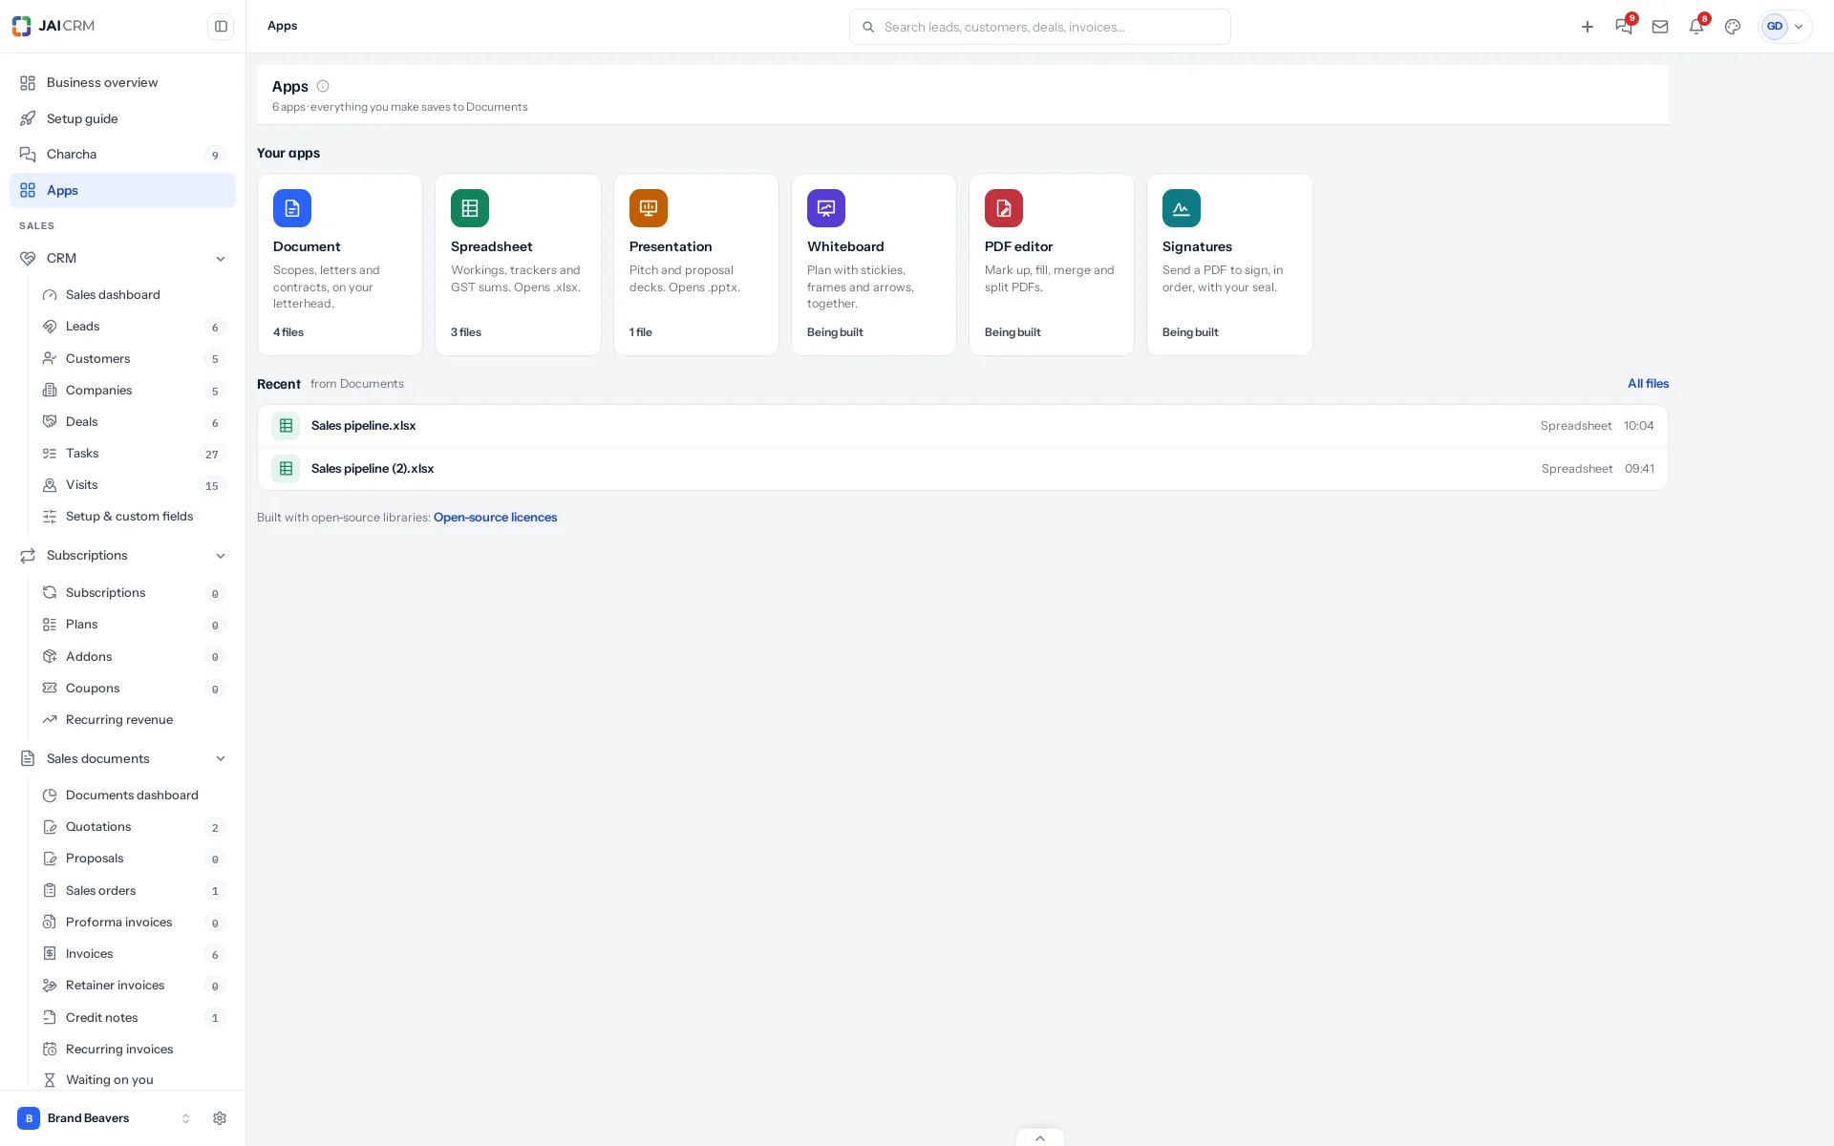Open the Document app icon
The height and width of the screenshot is (1146, 1834).
[292, 208]
